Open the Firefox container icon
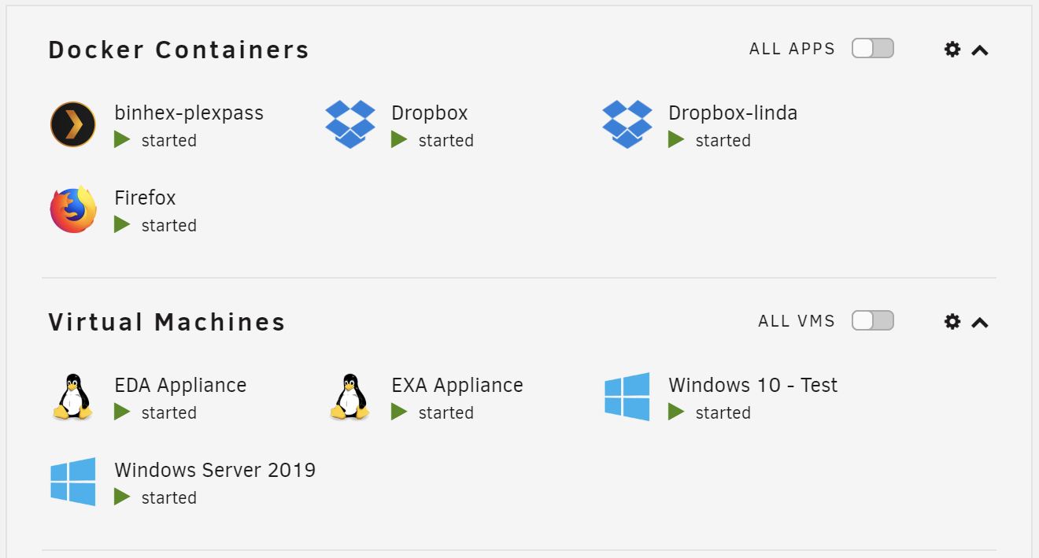Viewport: 1039px width, 558px height. [x=73, y=209]
